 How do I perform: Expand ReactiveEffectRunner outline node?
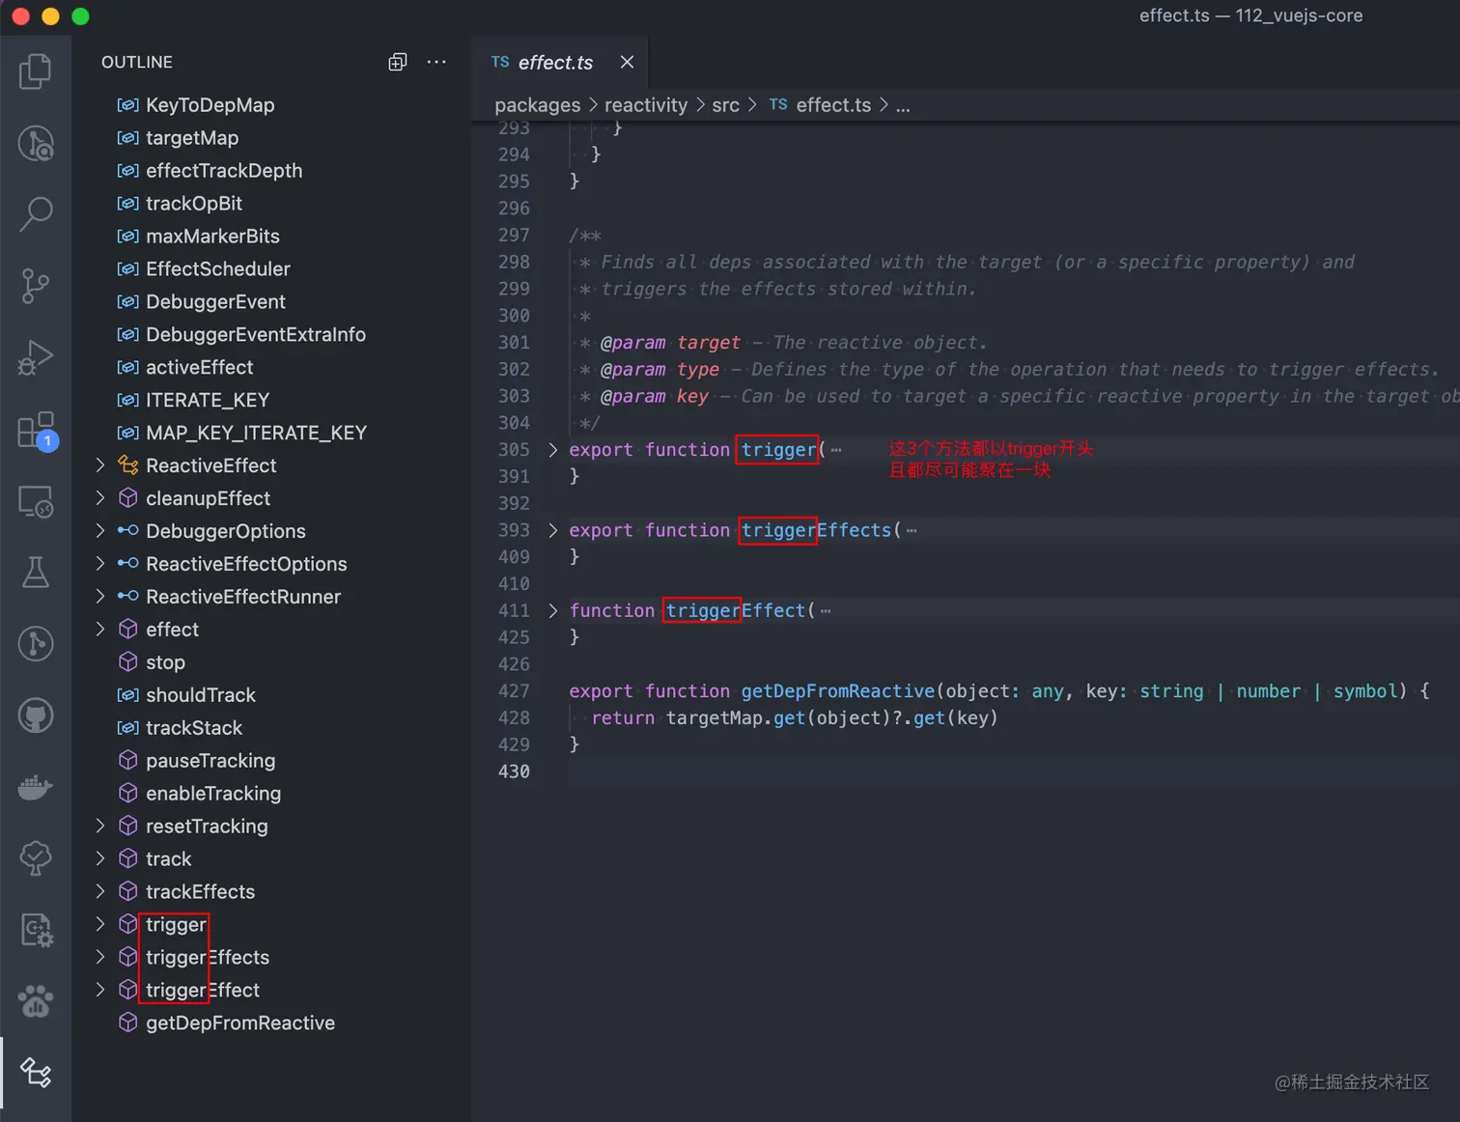[x=100, y=597]
